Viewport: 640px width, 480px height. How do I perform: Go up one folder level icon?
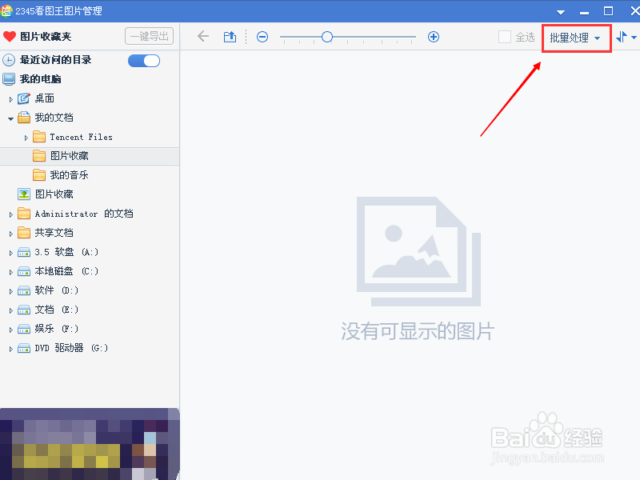pyautogui.click(x=230, y=37)
